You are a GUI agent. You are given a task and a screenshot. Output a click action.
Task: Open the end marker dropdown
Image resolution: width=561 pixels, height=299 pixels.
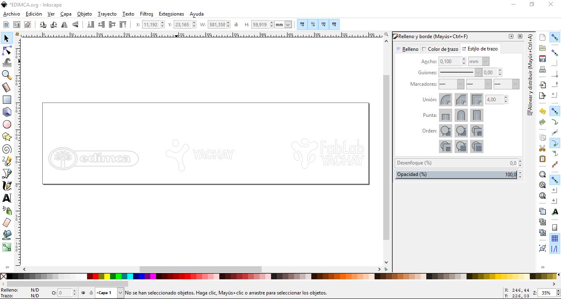tap(506, 84)
